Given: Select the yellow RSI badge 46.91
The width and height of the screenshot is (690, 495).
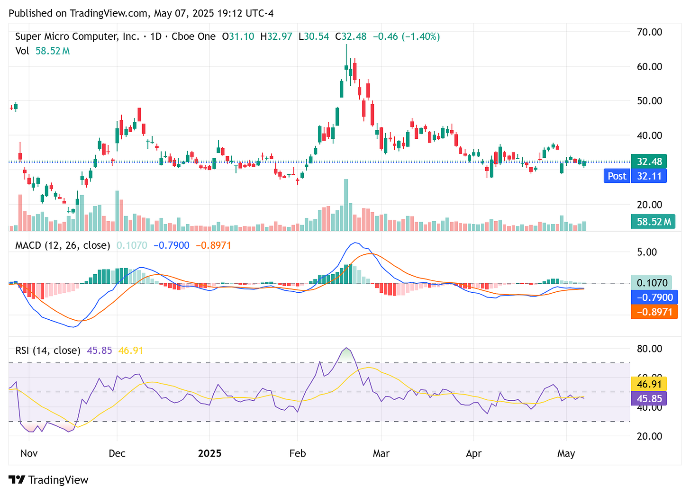Looking at the screenshot, I should point(648,384).
